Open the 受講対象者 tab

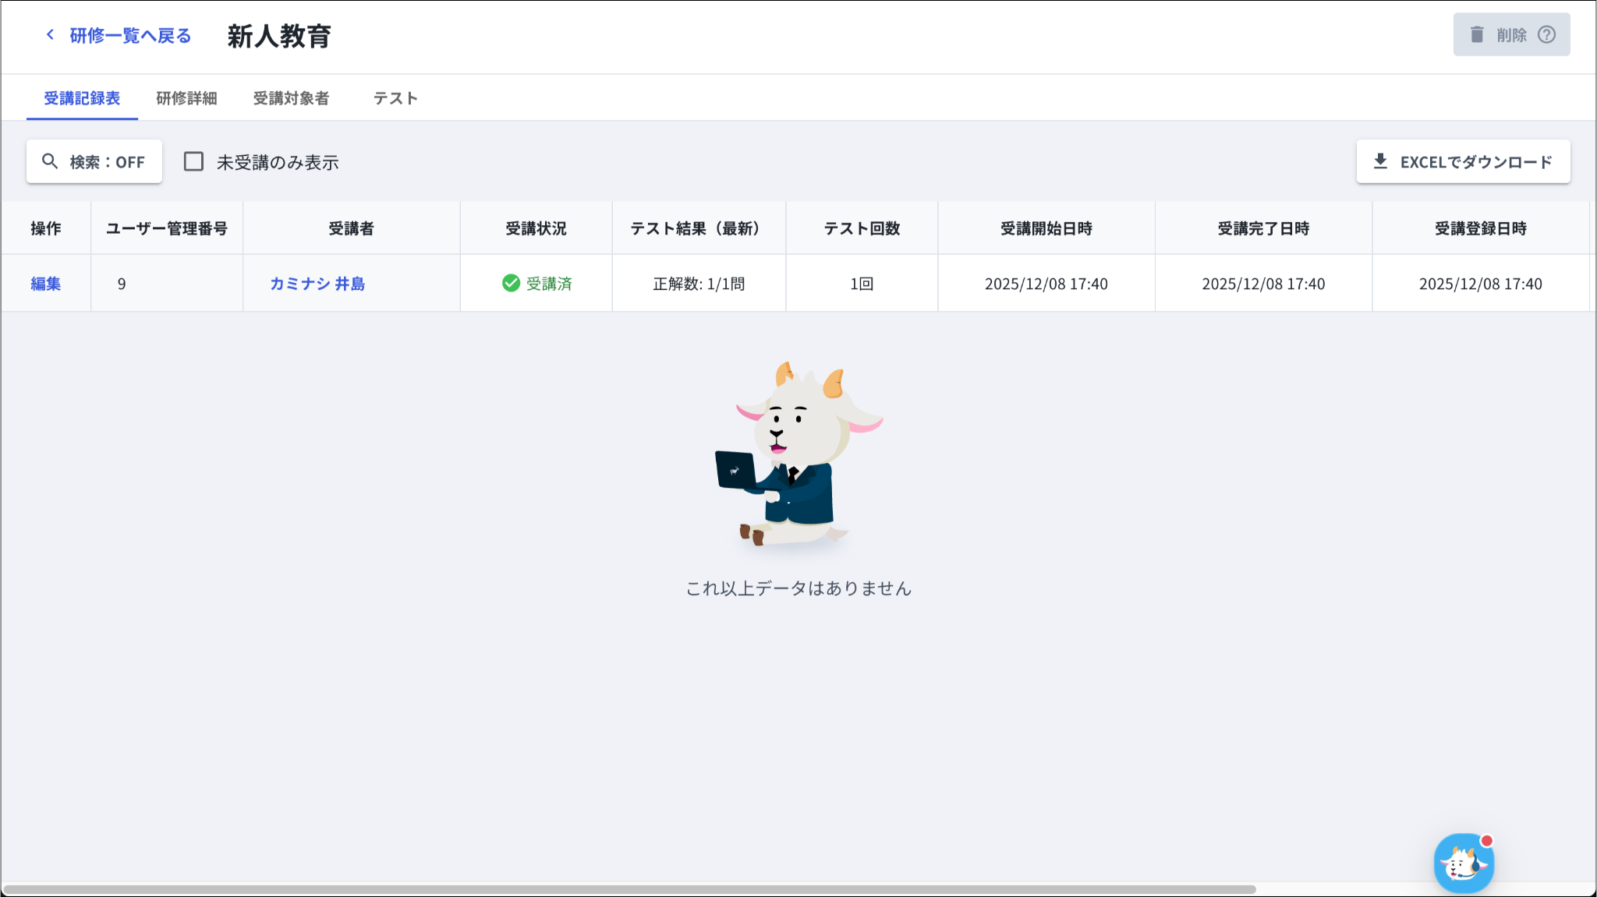[x=291, y=98]
